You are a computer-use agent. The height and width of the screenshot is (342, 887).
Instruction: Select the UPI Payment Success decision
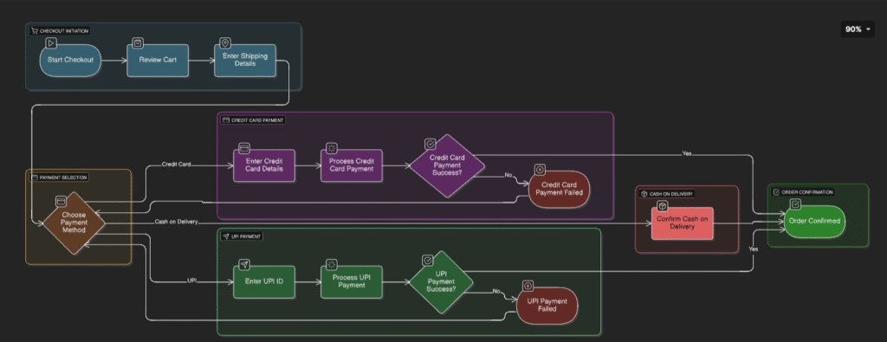441,281
